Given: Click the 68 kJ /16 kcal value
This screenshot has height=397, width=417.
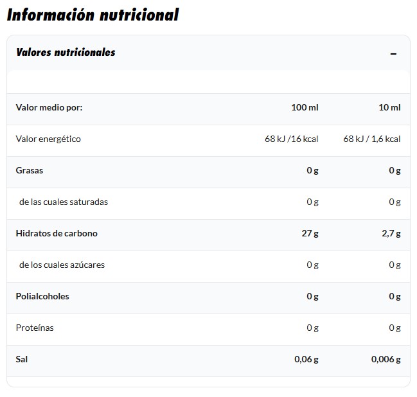Looking at the screenshot, I should [287, 139].
